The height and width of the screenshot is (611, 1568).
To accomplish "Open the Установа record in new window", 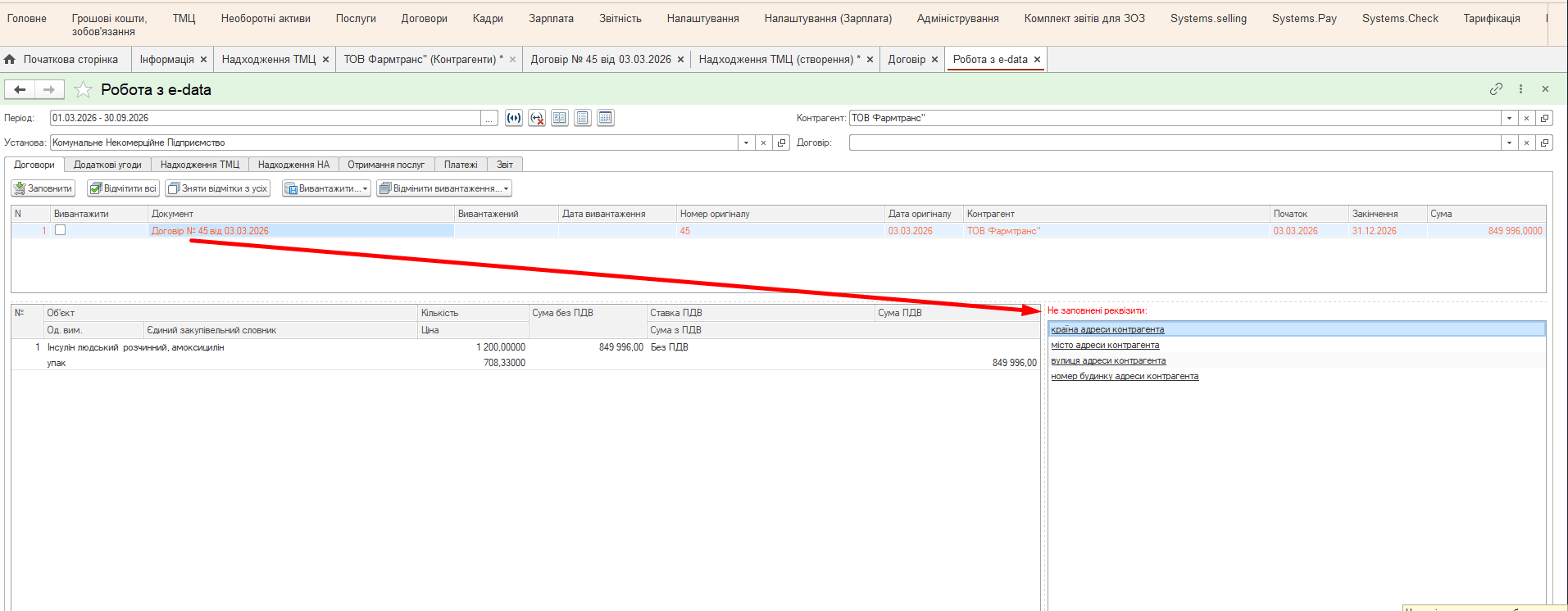I will coord(782,143).
